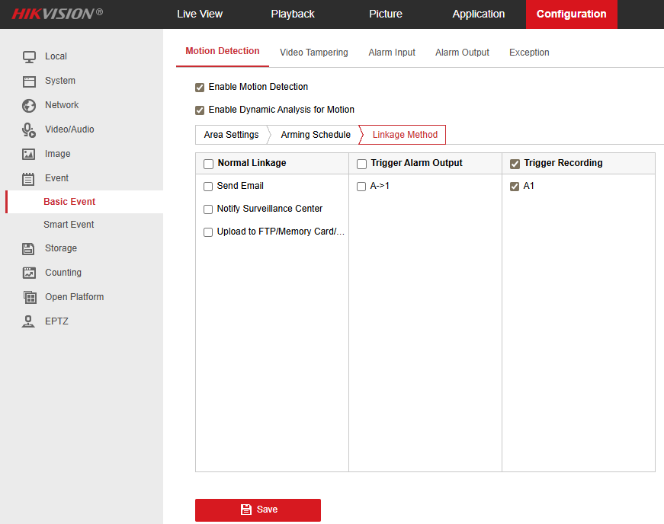Go to Playback in top navigation
The height and width of the screenshot is (524, 664).
tap(293, 14)
